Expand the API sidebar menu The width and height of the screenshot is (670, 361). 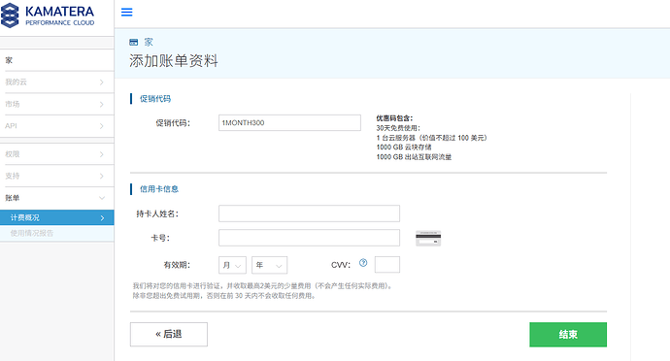click(x=57, y=126)
